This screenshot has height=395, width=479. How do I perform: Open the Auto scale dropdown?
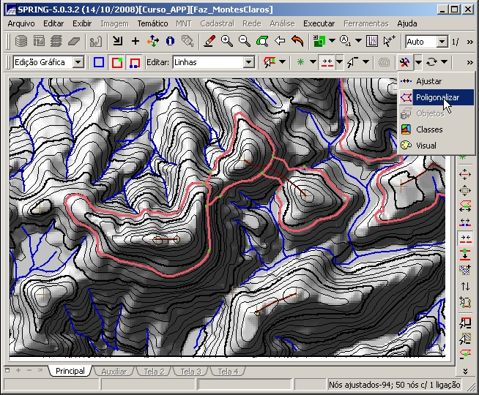(x=442, y=42)
